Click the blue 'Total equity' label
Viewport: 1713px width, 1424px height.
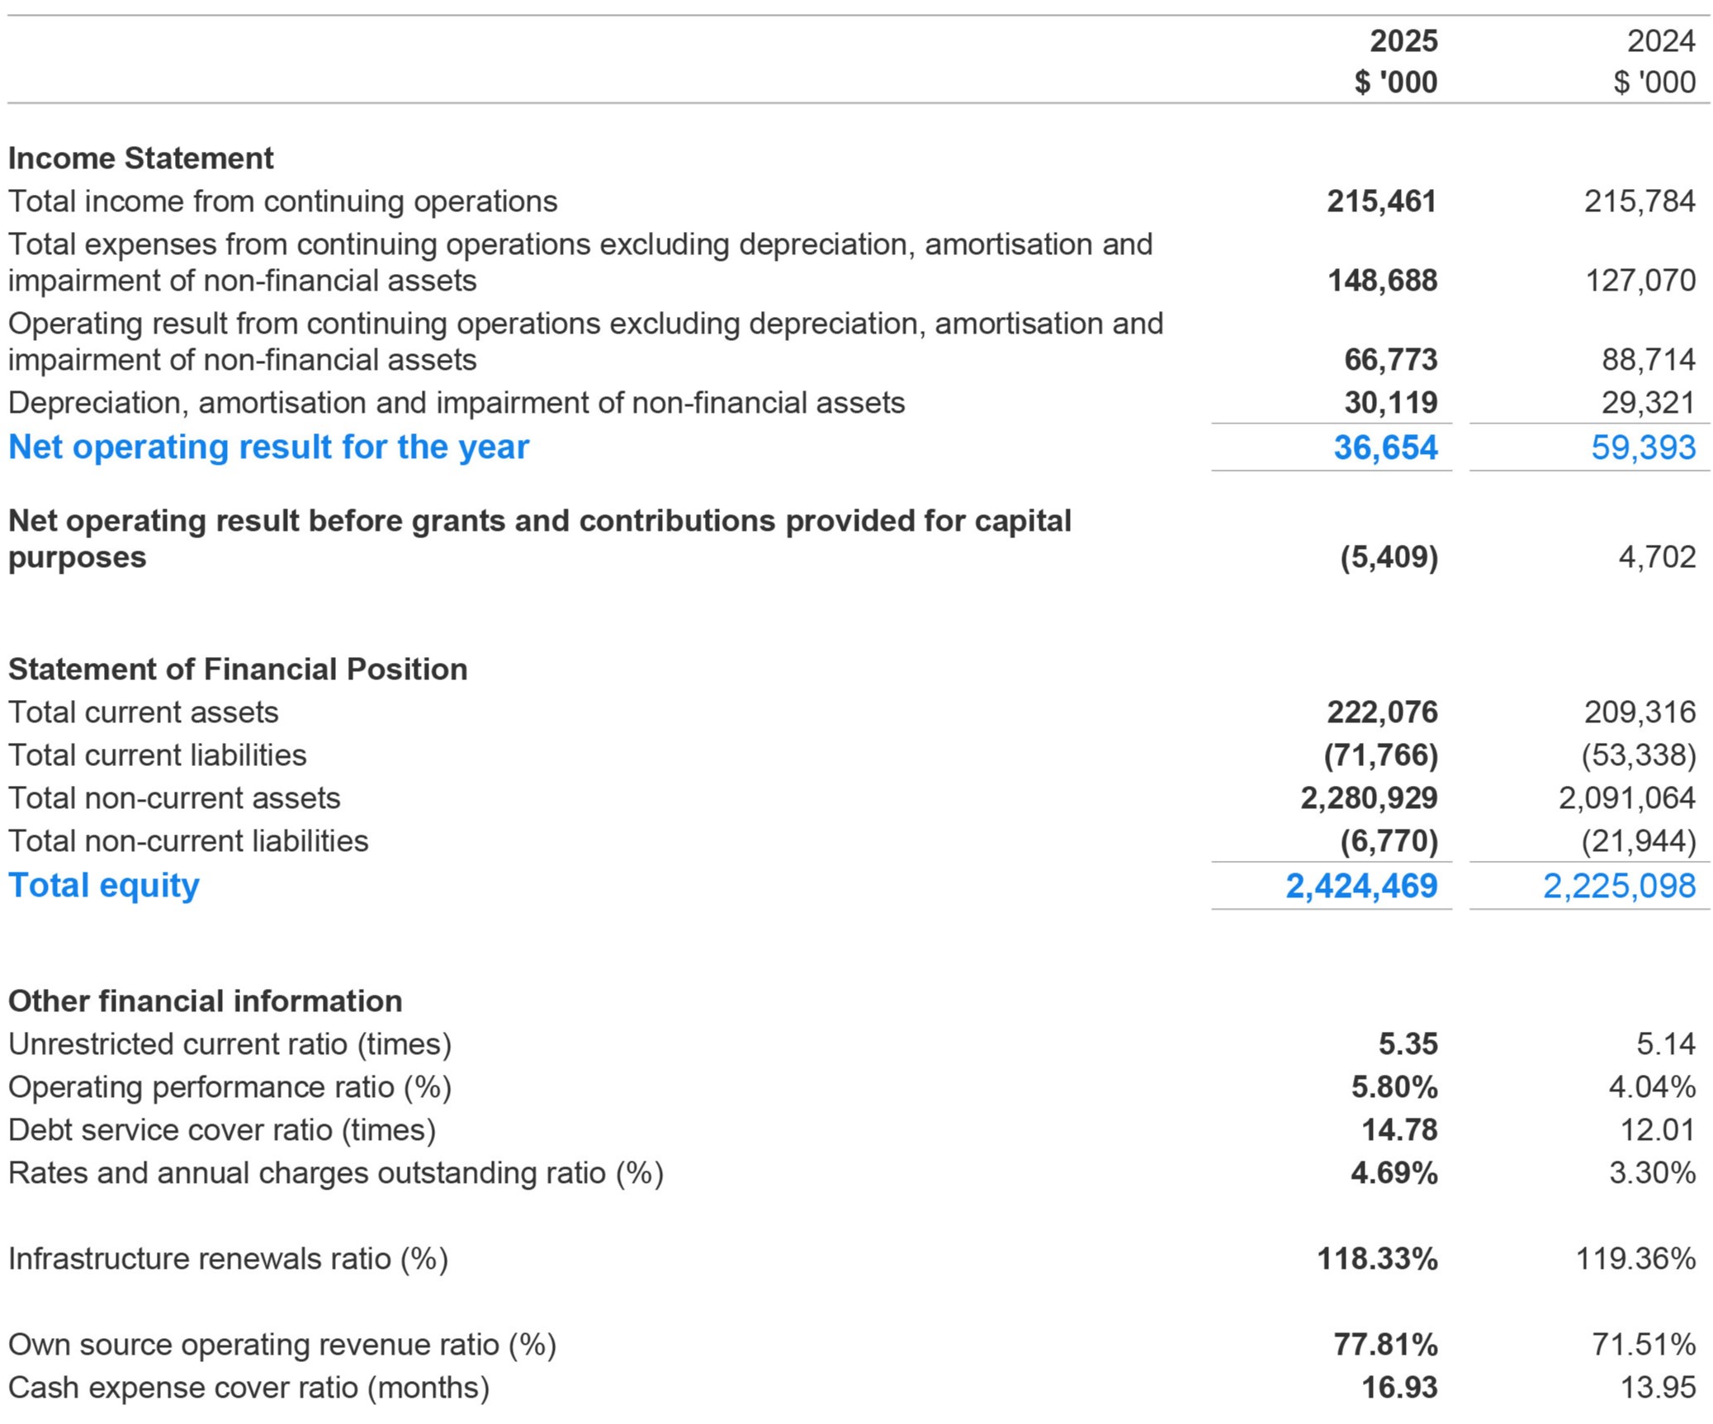(x=104, y=885)
